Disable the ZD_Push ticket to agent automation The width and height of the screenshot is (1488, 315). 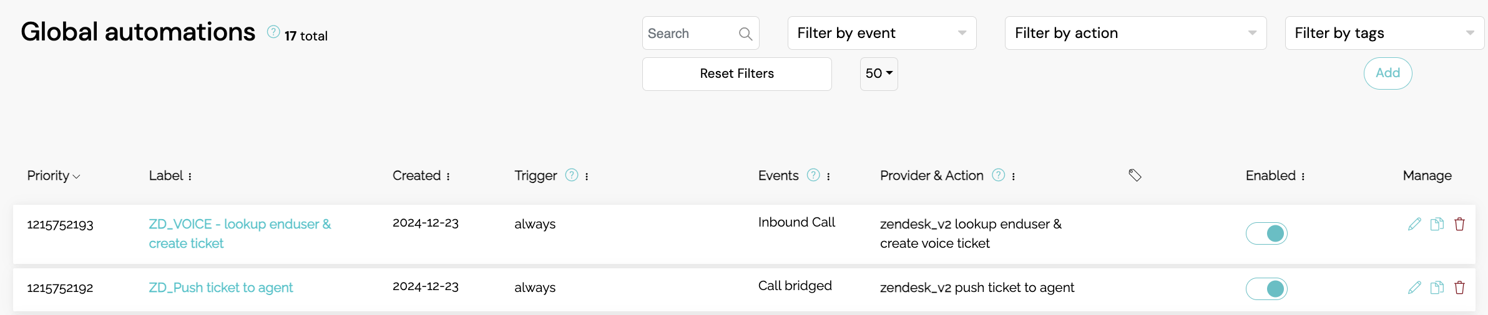pos(1266,289)
